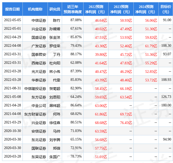Select target price 108.93
Screen dimensions: 173x163
tap(166, 80)
